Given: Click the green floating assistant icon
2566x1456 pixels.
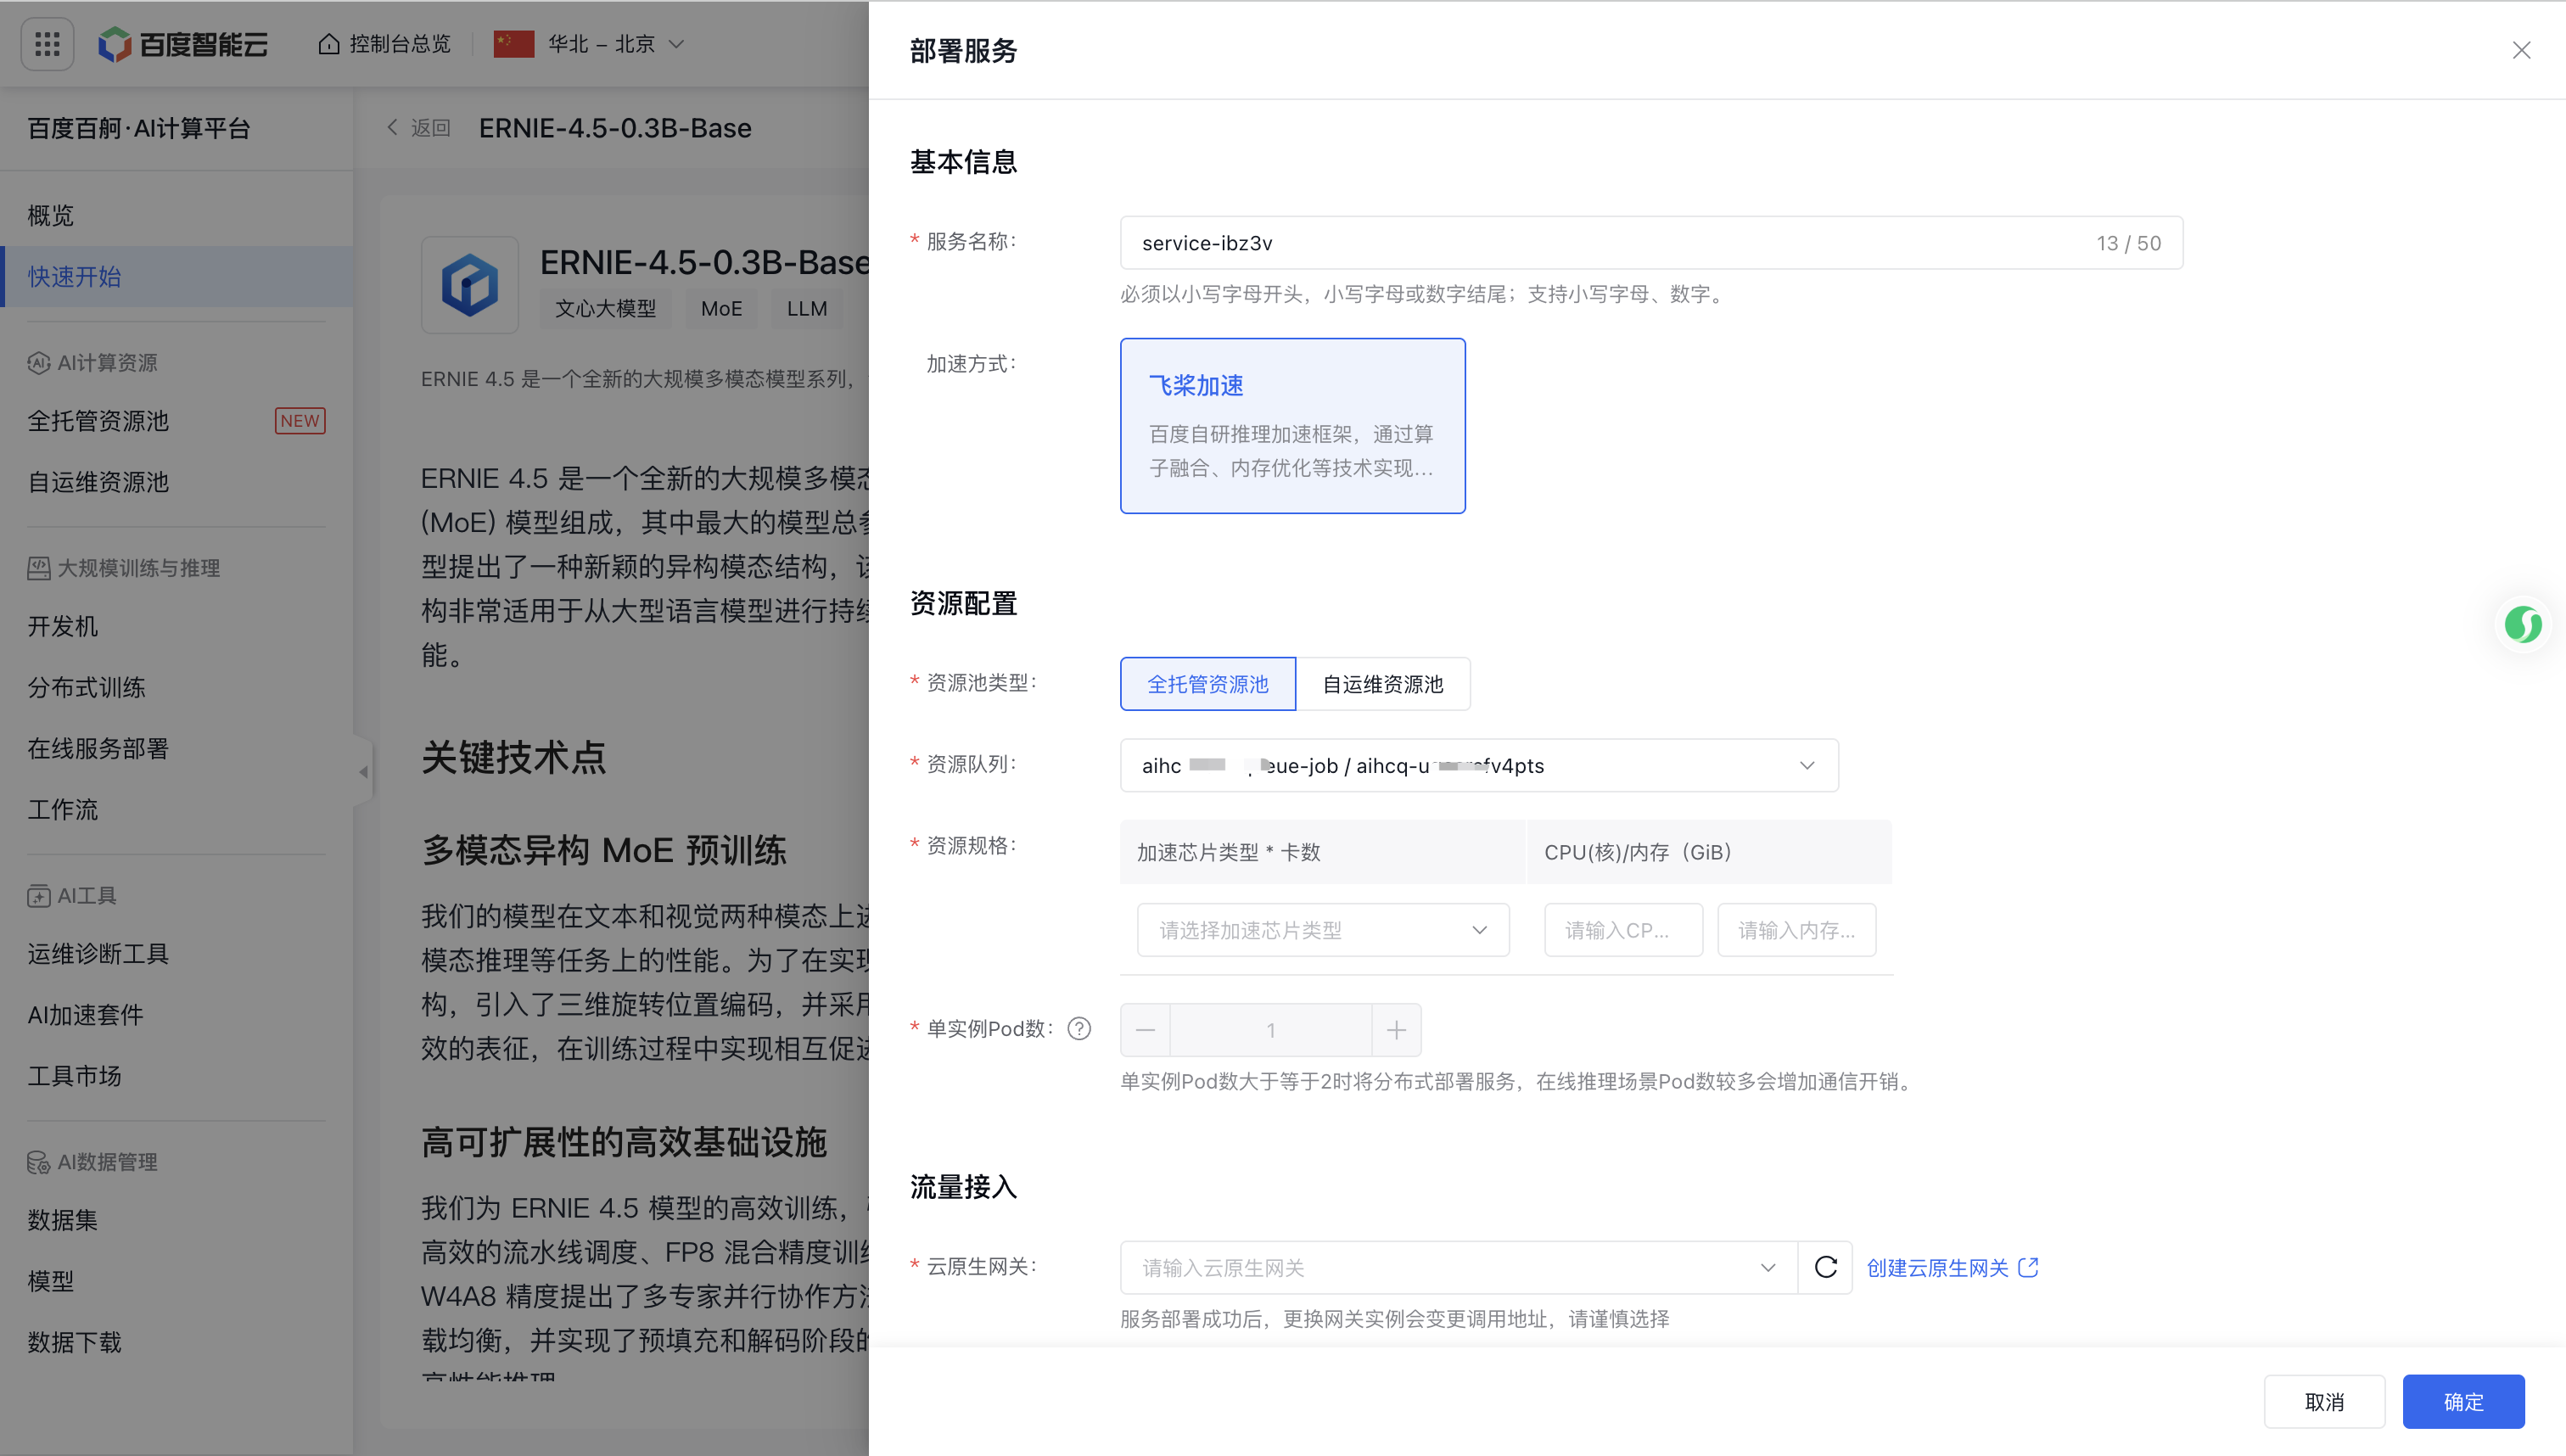Looking at the screenshot, I should point(2523,625).
